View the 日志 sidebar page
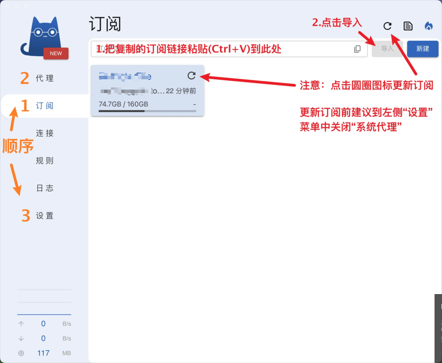442x363 pixels. point(44,188)
